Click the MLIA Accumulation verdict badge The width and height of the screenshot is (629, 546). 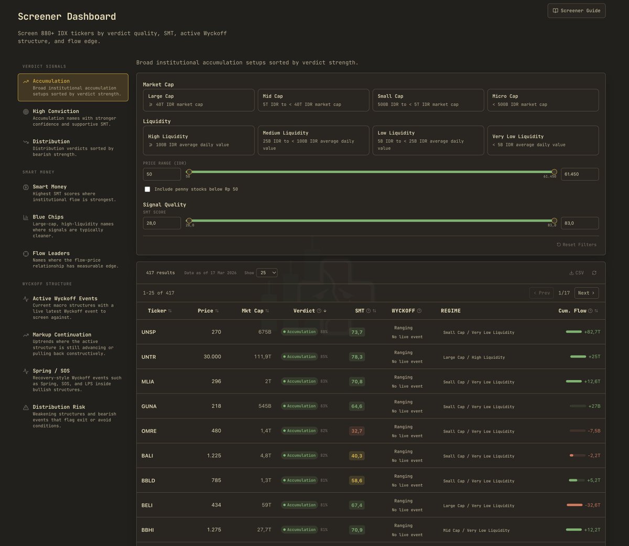pyautogui.click(x=299, y=381)
